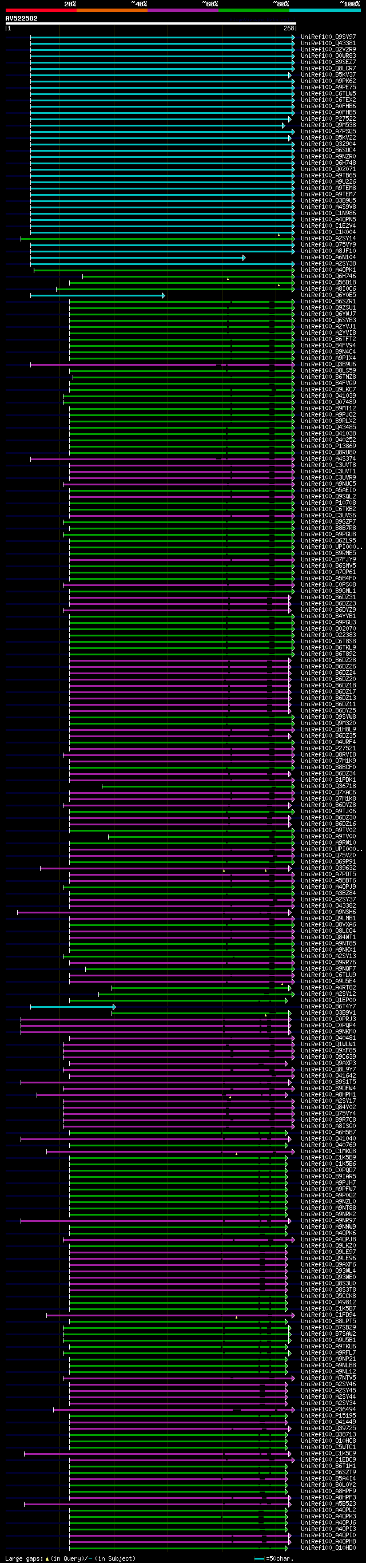Image resolution: width=366 pixels, height=1563 pixels.
Task: Click label UniRef100_P27522
Action: point(328,119)
